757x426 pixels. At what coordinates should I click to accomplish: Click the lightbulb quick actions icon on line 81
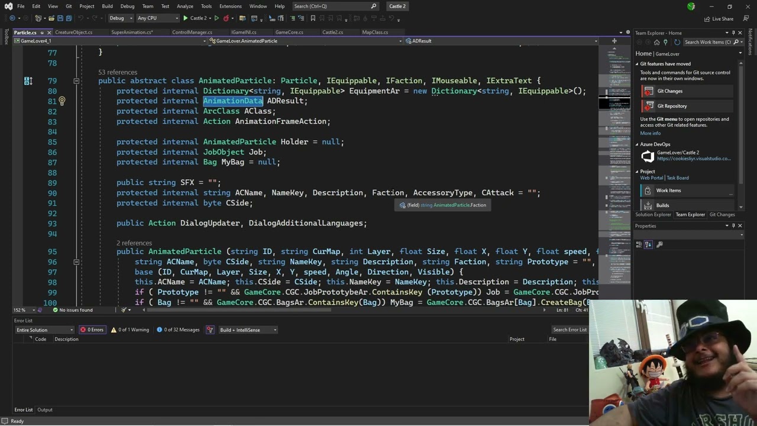click(x=62, y=101)
